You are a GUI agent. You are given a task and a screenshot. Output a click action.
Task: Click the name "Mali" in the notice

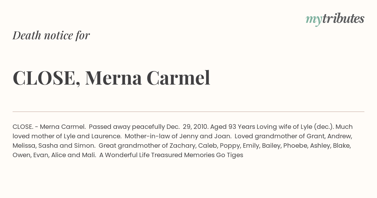pyautogui.click(x=88, y=155)
